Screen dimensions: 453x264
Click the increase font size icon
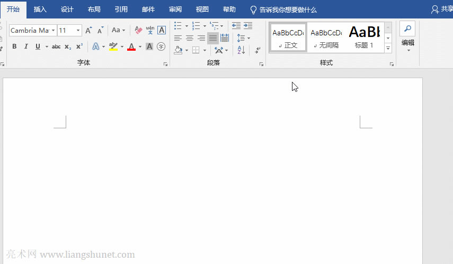[88, 30]
